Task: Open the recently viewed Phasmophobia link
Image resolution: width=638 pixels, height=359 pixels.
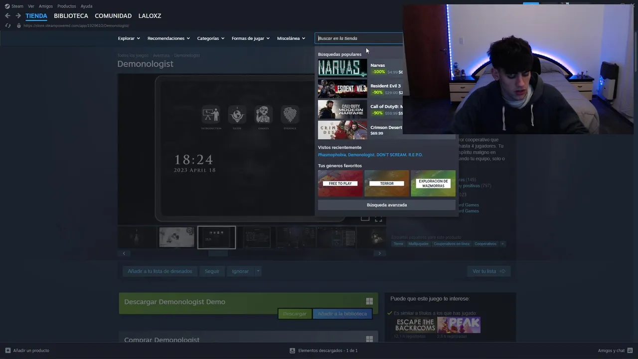Action: [x=332, y=155]
